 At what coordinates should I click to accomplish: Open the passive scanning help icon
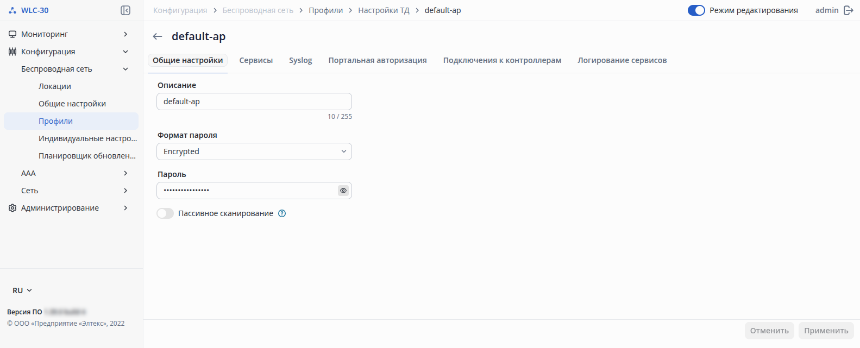(282, 213)
